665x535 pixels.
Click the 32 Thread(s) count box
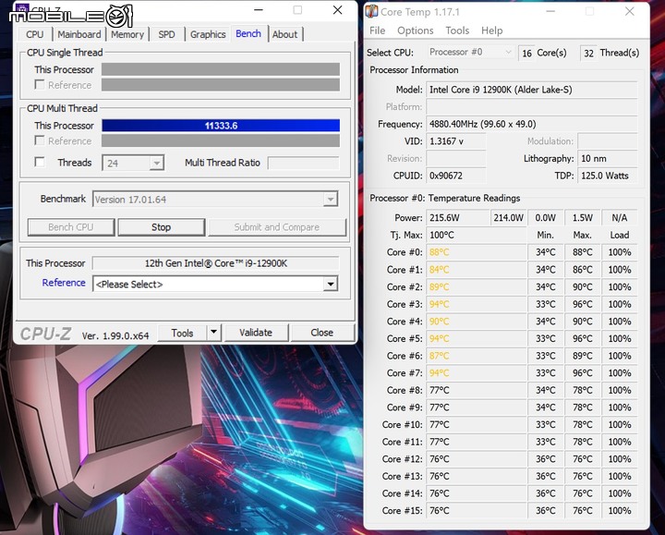coord(588,53)
